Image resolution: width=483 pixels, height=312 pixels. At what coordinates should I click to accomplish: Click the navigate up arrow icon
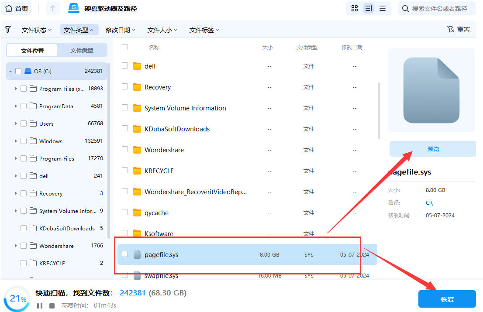pos(53,8)
